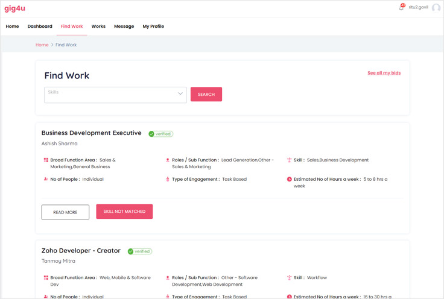
Task: Click the Find Work page heading
Action: [x=67, y=75]
